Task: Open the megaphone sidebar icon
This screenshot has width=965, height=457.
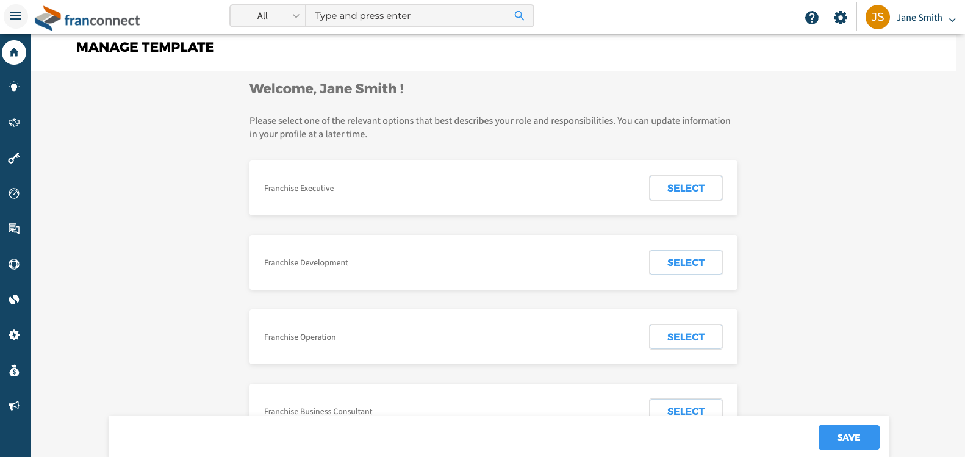Action: [14, 406]
